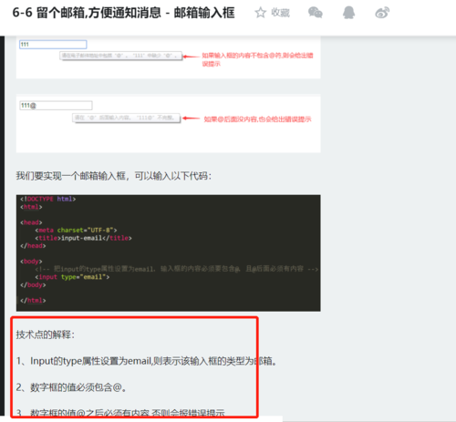The width and height of the screenshot is (456, 422).
Task: Click the heading 技术点的解释
Action: click(46, 335)
